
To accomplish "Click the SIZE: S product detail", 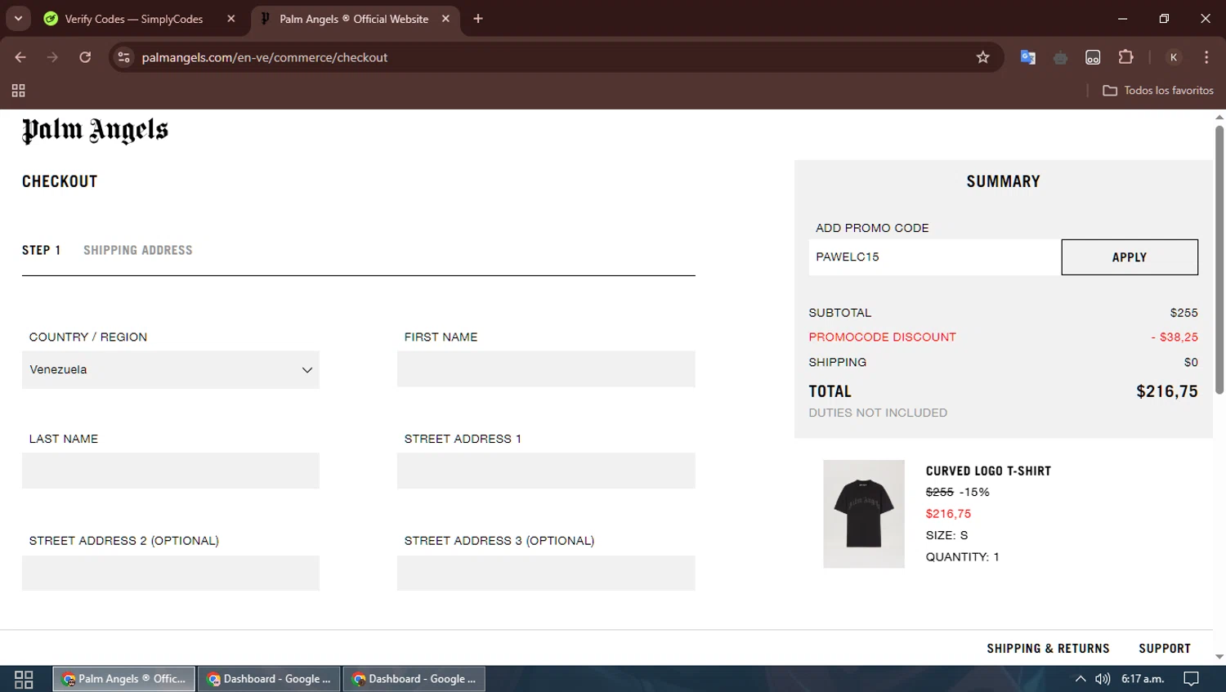I will point(946,535).
